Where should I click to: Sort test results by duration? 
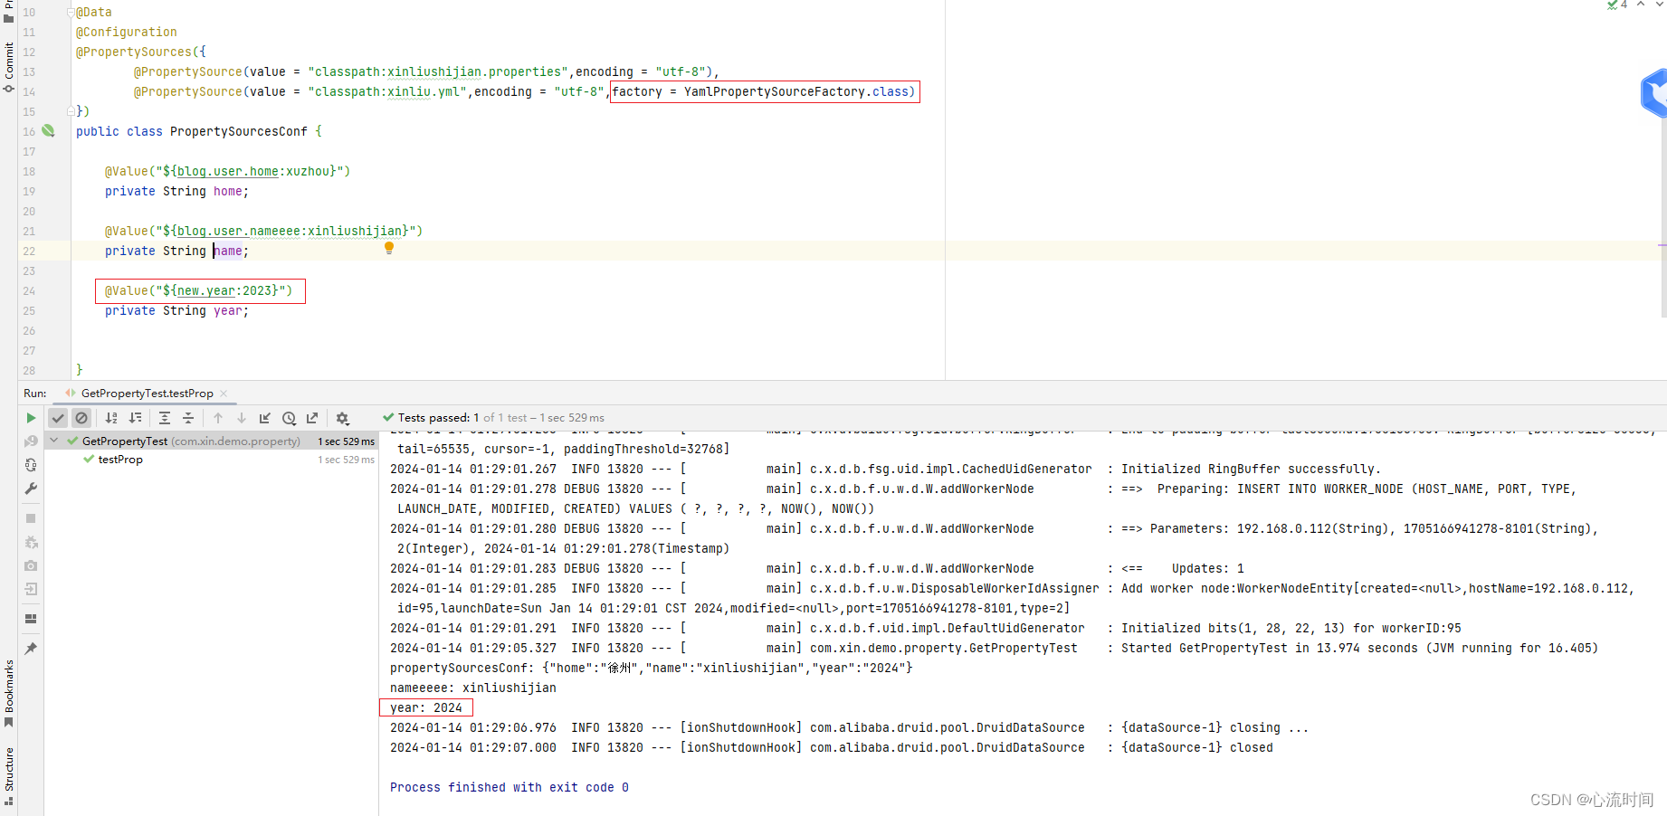135,418
